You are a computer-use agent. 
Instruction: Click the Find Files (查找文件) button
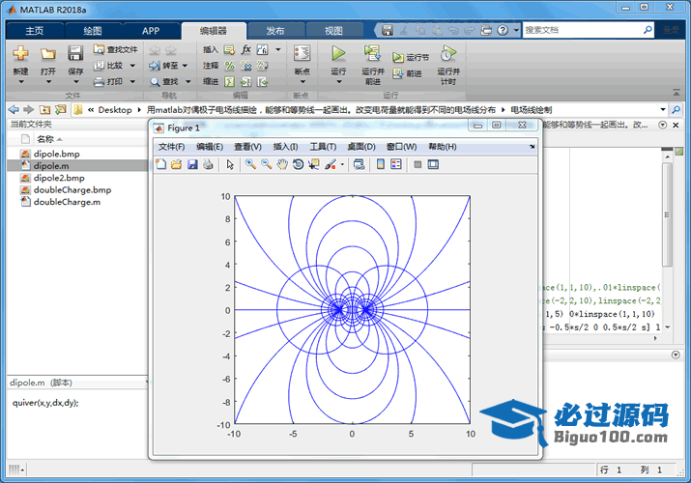point(115,49)
